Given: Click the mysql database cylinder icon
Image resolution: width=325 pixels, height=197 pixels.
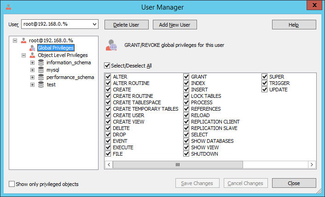Looking at the screenshot, I should (x=41, y=70).
